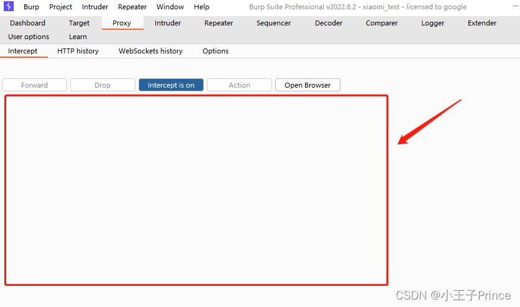This screenshot has height=307, width=520.
Task: Open the Repeater menu in menu bar
Action: coord(132,7)
